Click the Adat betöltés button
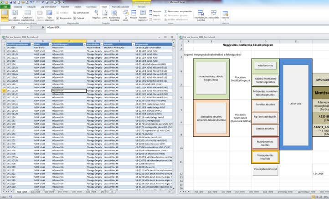This screenshot has width=329, height=199. click(x=265, y=66)
